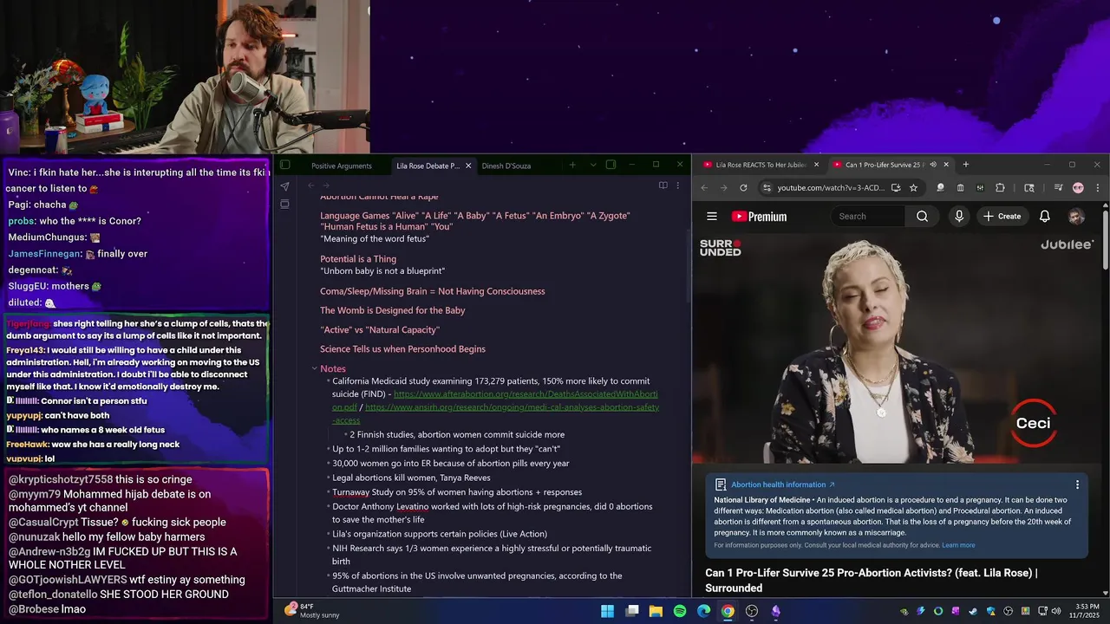Image resolution: width=1110 pixels, height=624 pixels.
Task: Click 'Legal abortions kill women, Tanya Reeves' line
Action: click(x=411, y=478)
